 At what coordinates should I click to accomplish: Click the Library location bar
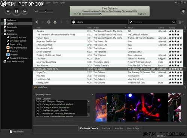click(99, 22)
